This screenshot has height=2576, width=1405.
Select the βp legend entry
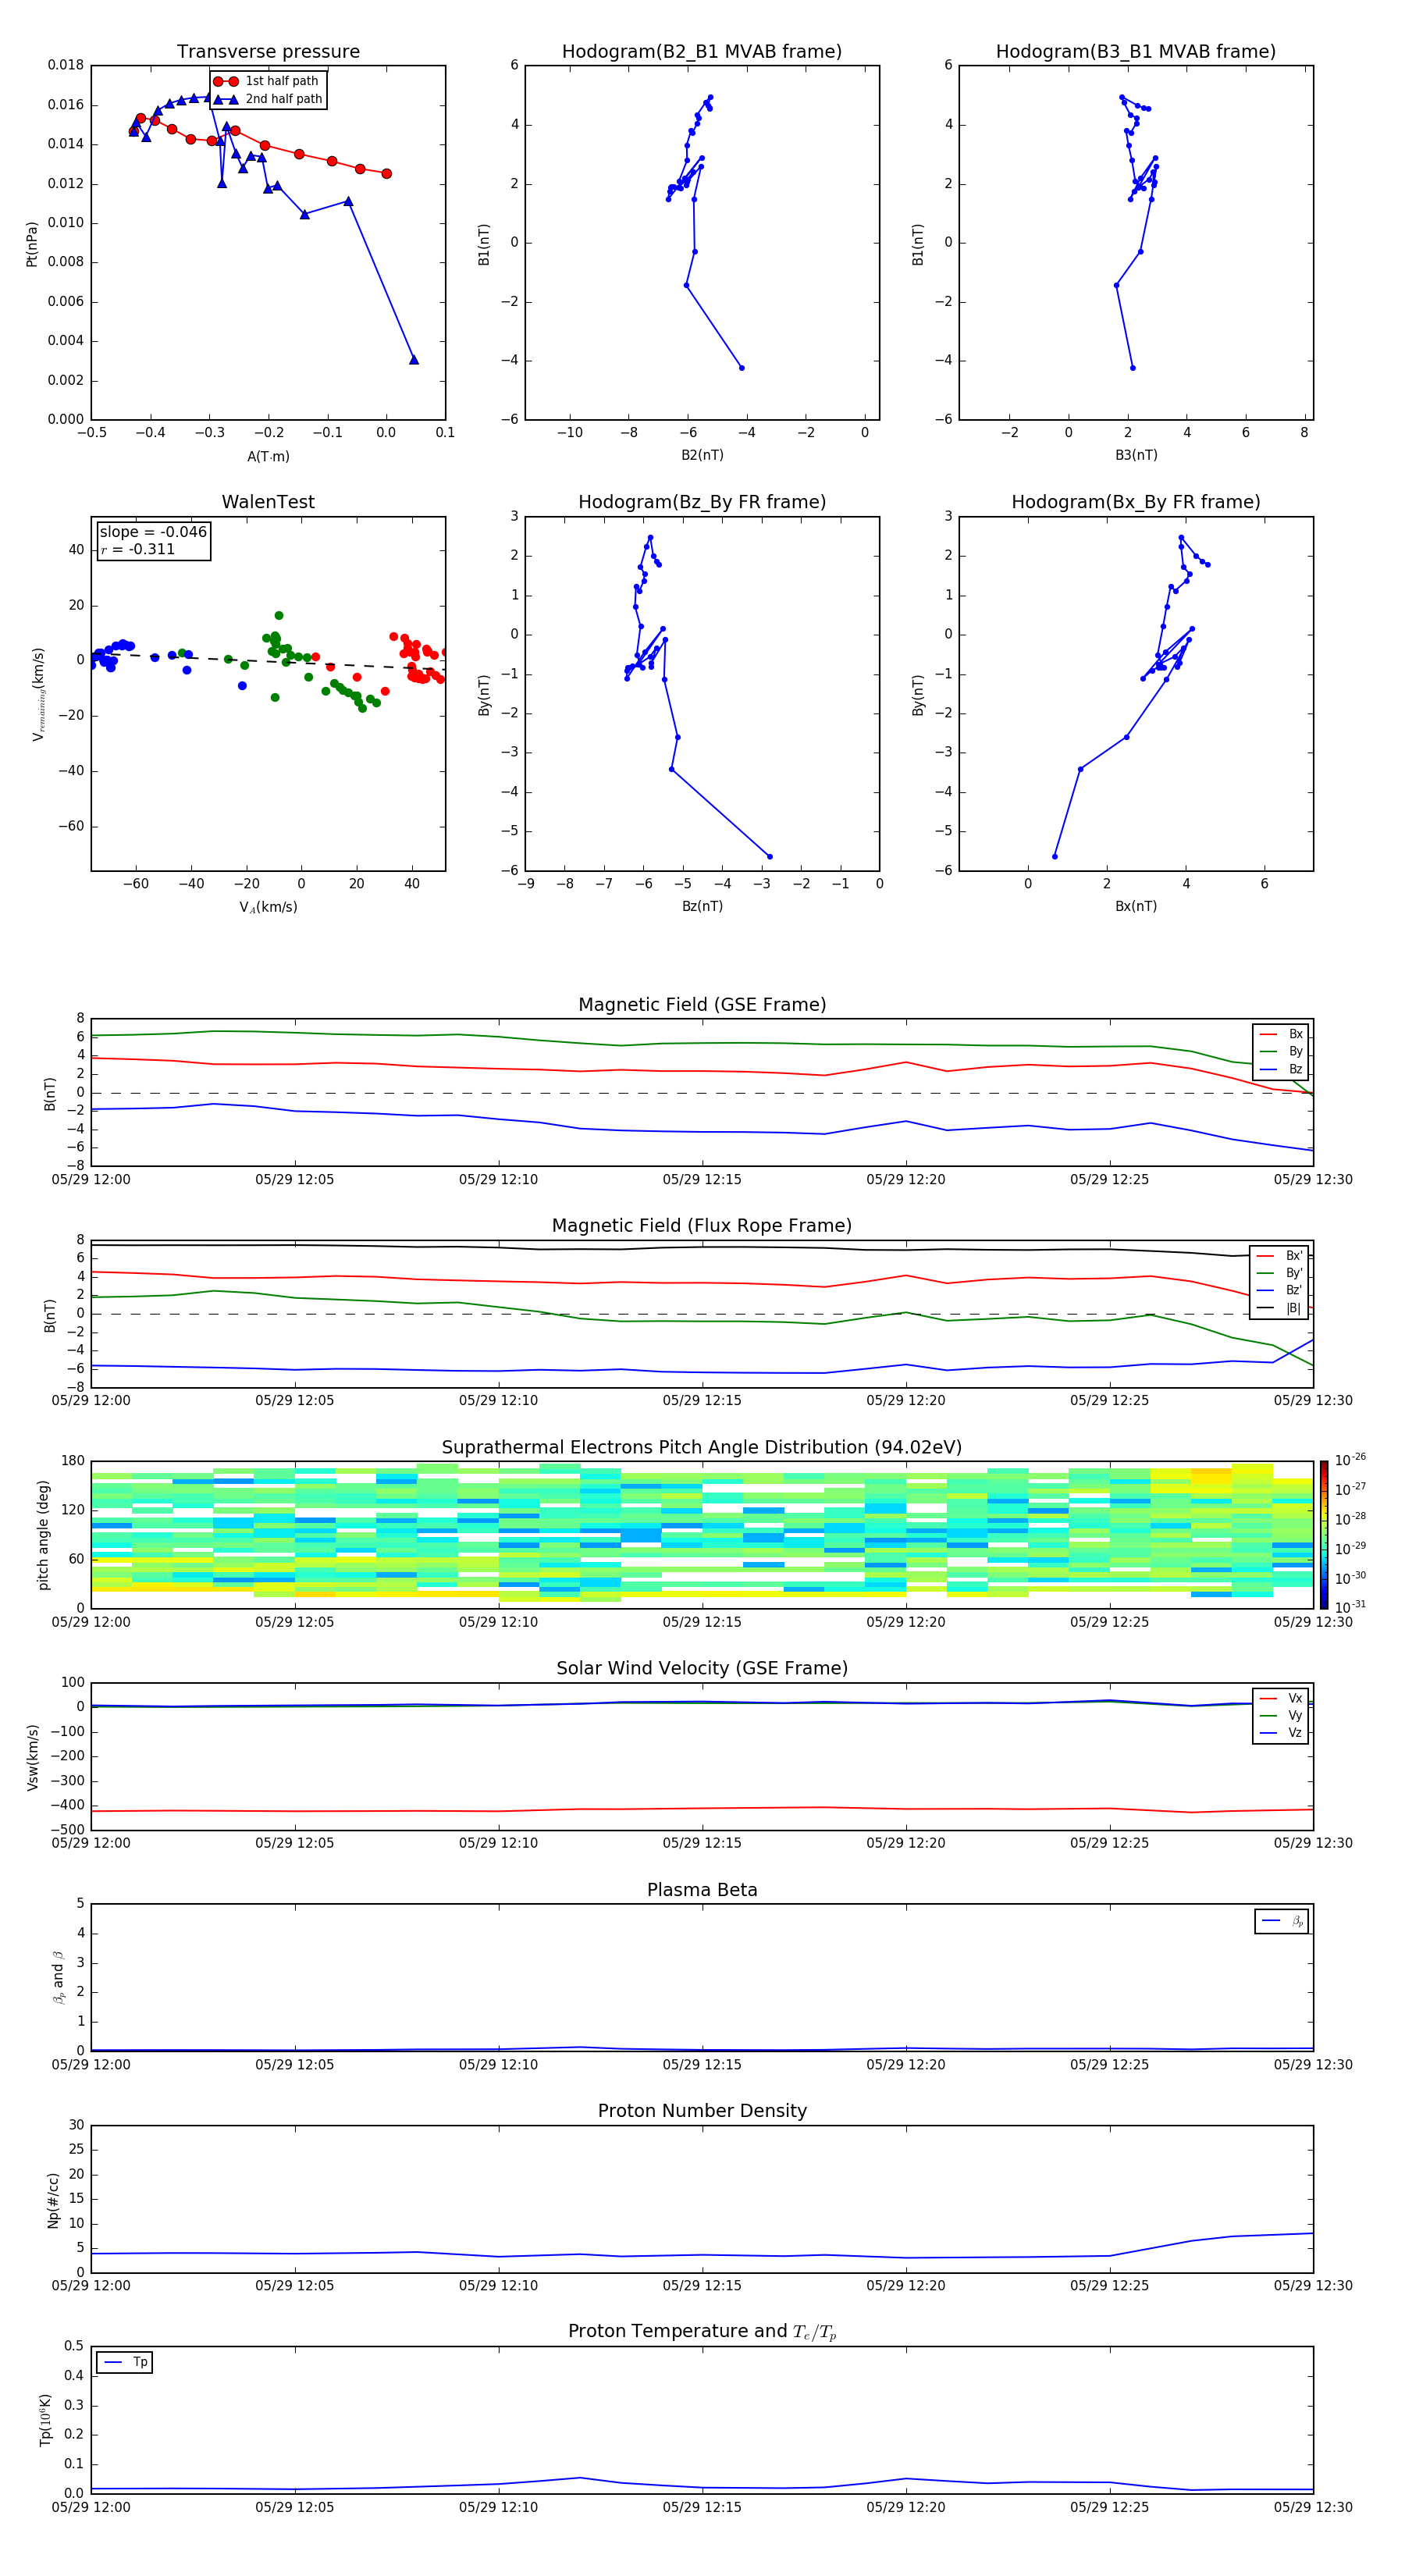pyautogui.click(x=1282, y=1921)
